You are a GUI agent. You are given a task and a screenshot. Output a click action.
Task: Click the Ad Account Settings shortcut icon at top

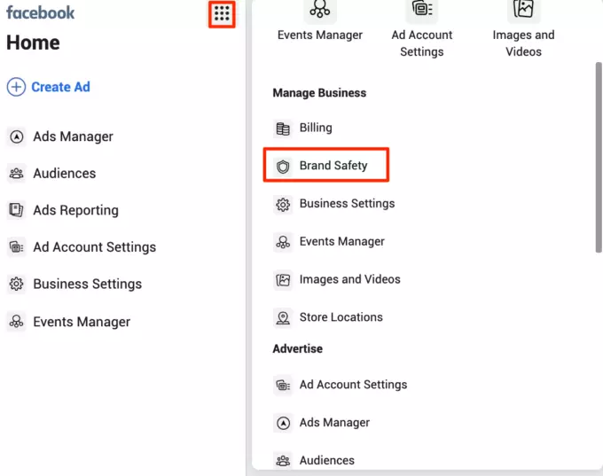421,10
